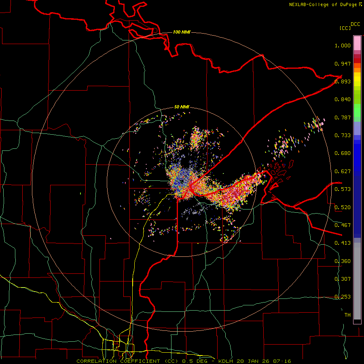Select the 0.733 scale value
The width and height of the screenshot is (364, 364).
[x=343, y=135]
